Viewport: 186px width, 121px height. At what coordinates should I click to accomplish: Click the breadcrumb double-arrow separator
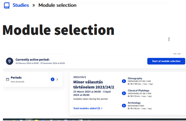coord(34,5)
